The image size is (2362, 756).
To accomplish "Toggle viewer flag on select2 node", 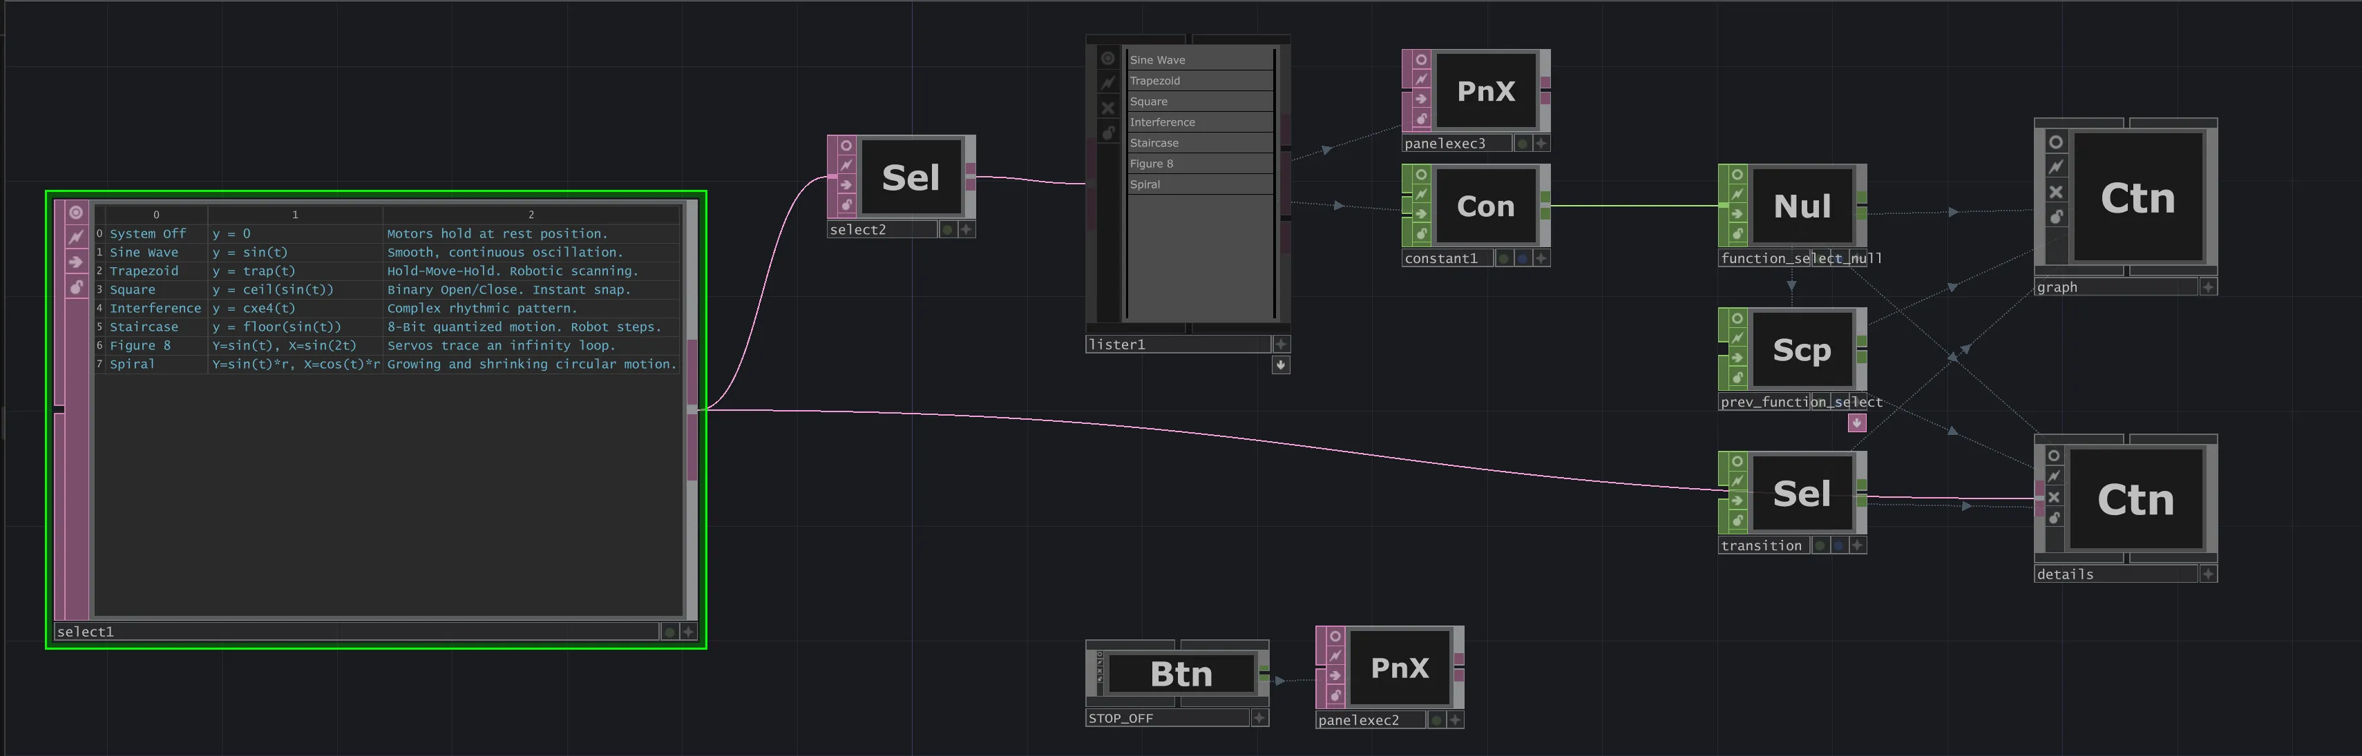I will coord(846,146).
